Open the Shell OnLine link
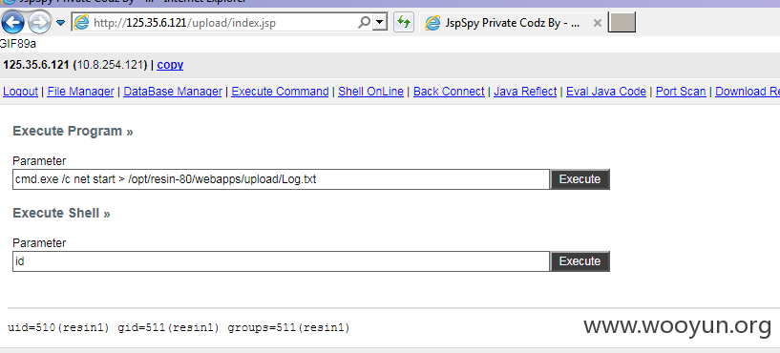The height and width of the screenshot is (353, 780). coord(370,92)
